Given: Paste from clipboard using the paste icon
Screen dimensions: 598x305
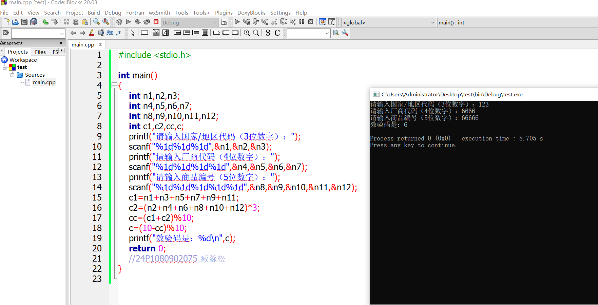Looking at the screenshot, I should (85, 22).
